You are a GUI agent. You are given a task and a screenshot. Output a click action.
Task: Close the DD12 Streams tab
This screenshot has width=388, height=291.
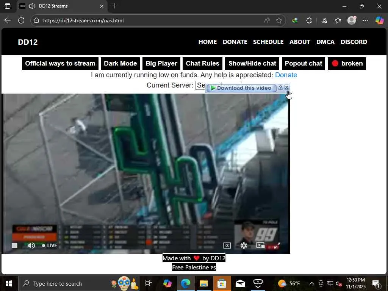(x=102, y=6)
